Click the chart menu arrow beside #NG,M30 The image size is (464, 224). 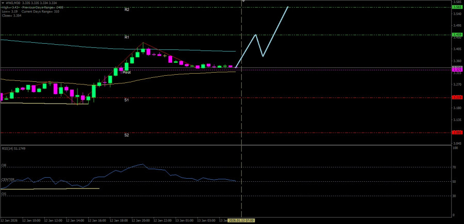click(x=3, y=3)
